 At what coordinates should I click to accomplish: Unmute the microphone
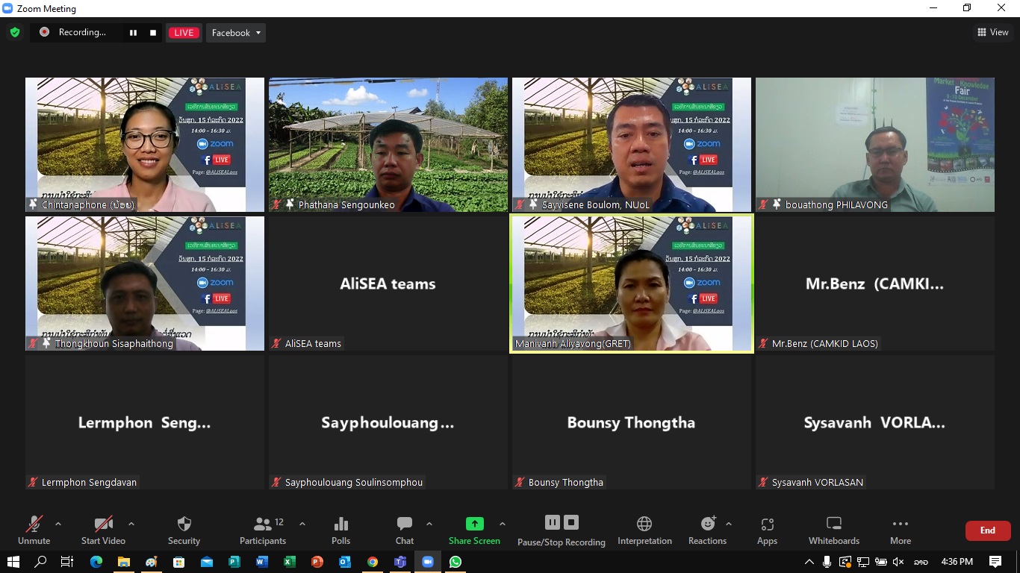[34, 530]
